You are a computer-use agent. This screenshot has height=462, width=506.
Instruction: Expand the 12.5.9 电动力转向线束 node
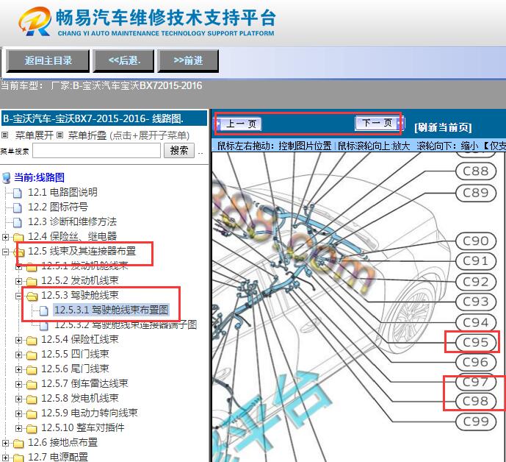(18, 413)
